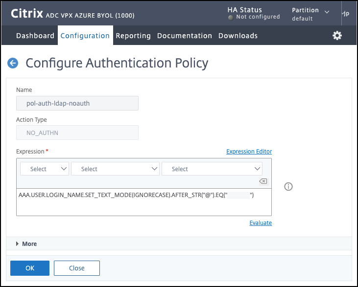Viewport: 358px width, 287px height.
Task: Click the HA Status indicator dot
Action: click(231, 17)
